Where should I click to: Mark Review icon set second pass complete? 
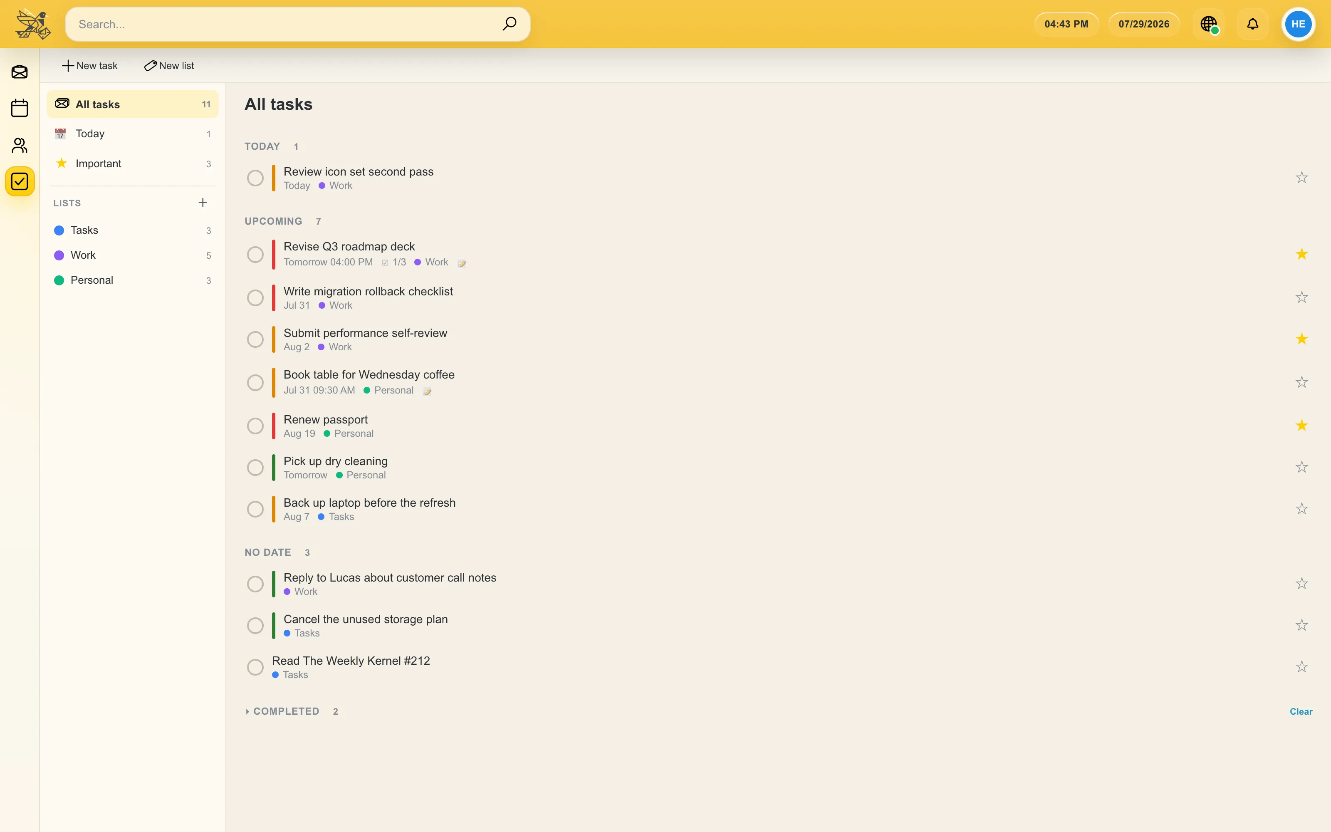[x=255, y=178]
